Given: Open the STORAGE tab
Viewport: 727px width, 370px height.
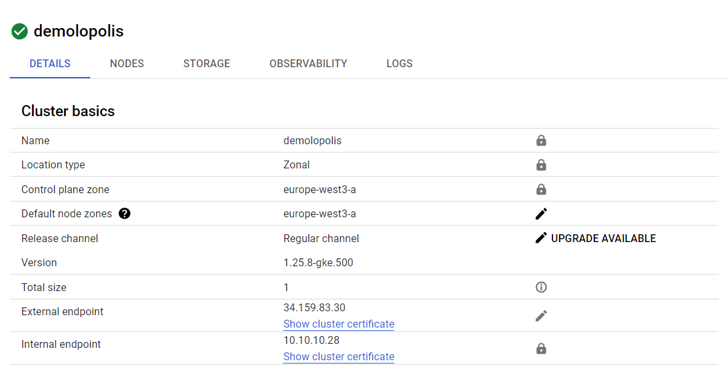Looking at the screenshot, I should tap(207, 63).
